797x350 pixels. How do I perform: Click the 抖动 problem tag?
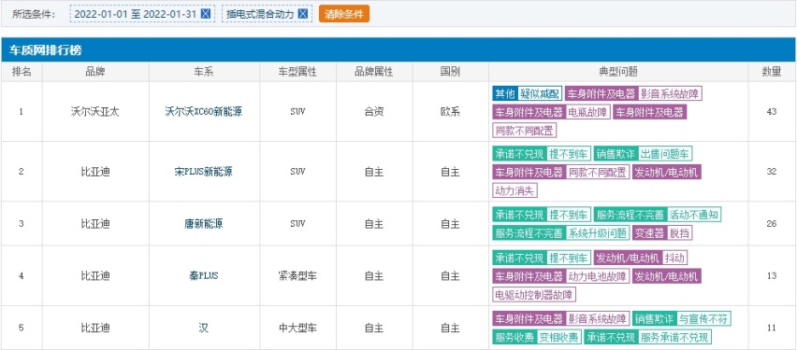(675, 259)
